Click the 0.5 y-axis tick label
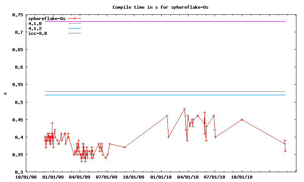This screenshot has height=182, width=304. [19, 102]
